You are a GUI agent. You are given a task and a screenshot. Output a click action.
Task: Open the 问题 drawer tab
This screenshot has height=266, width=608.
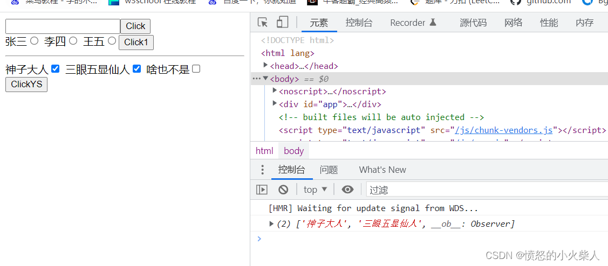click(329, 170)
